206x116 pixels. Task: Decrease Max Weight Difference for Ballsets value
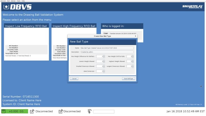pyautogui.click(x=104, y=57)
